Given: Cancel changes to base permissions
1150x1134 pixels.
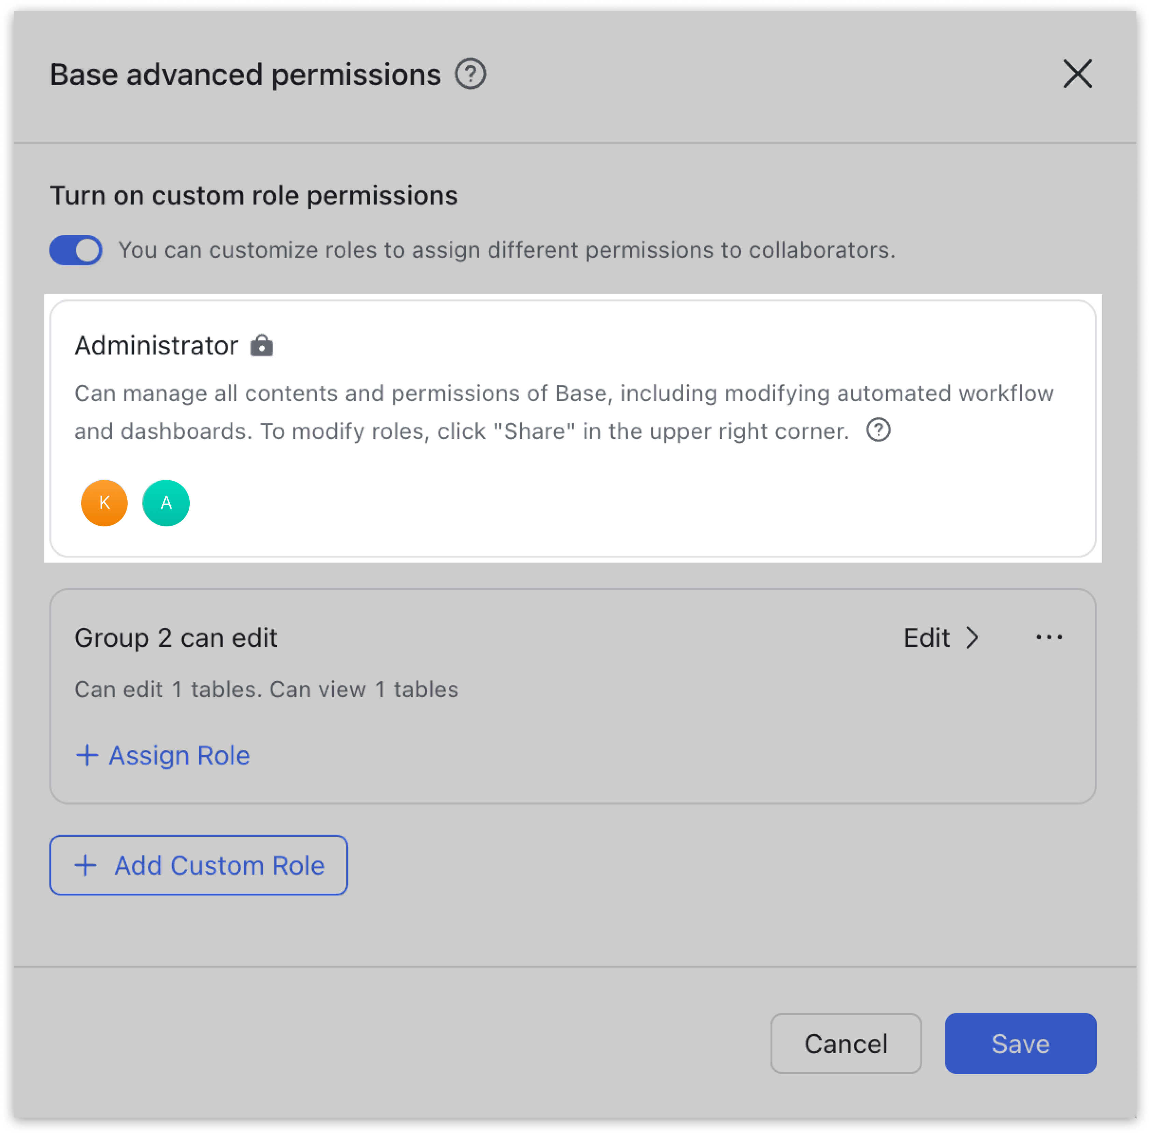Looking at the screenshot, I should (846, 1043).
